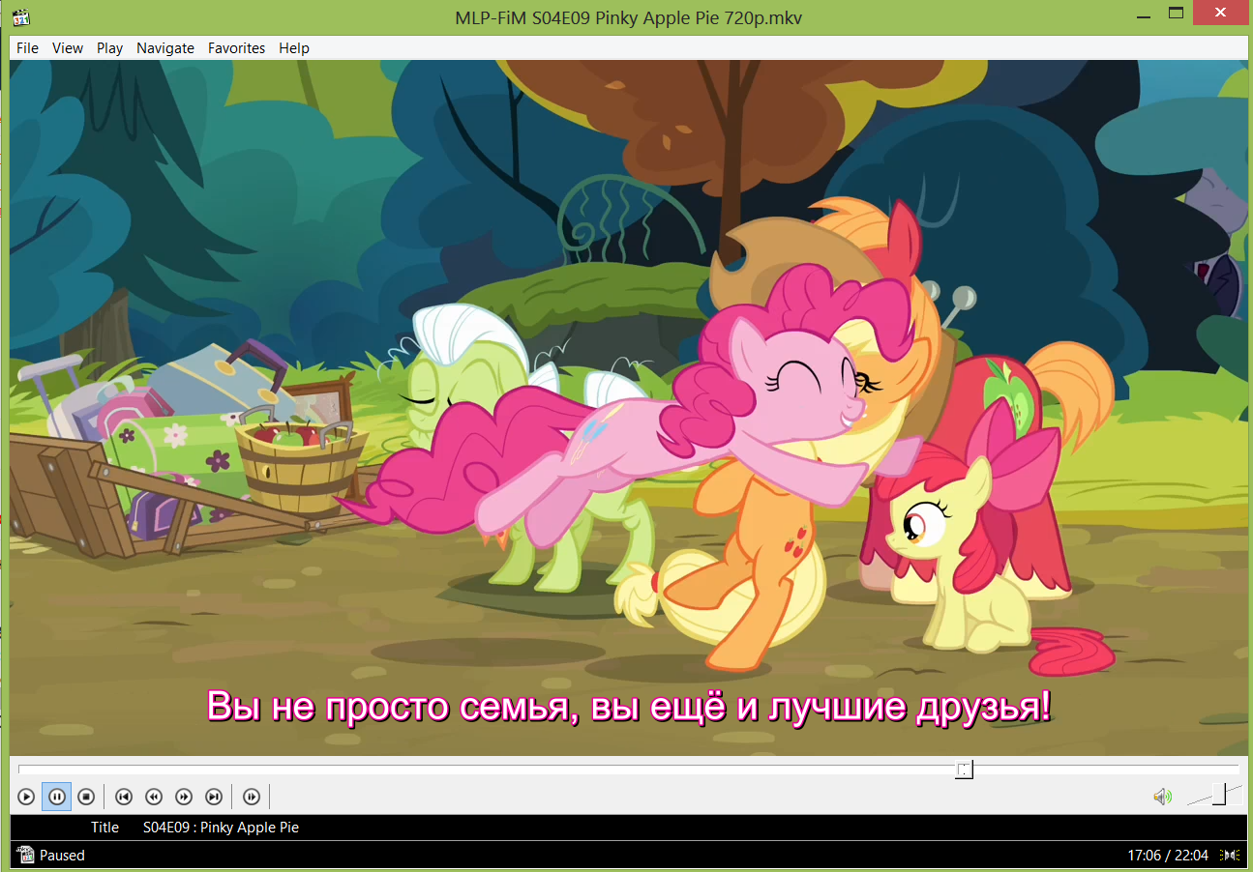Click the highlighted Pause button
The image size is (1253, 872).
(56, 797)
